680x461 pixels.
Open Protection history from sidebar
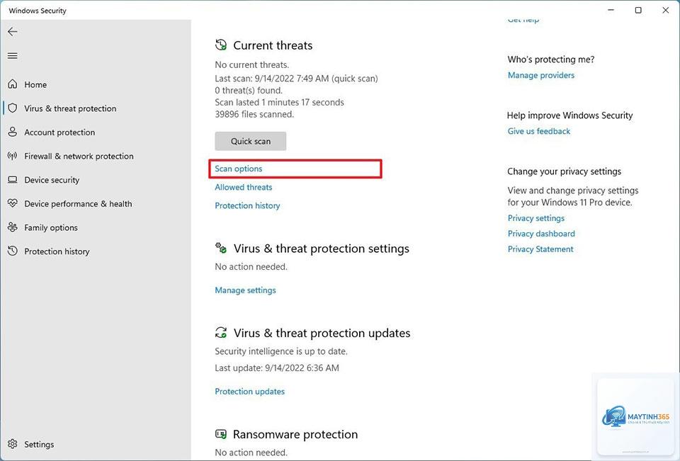[x=57, y=251]
